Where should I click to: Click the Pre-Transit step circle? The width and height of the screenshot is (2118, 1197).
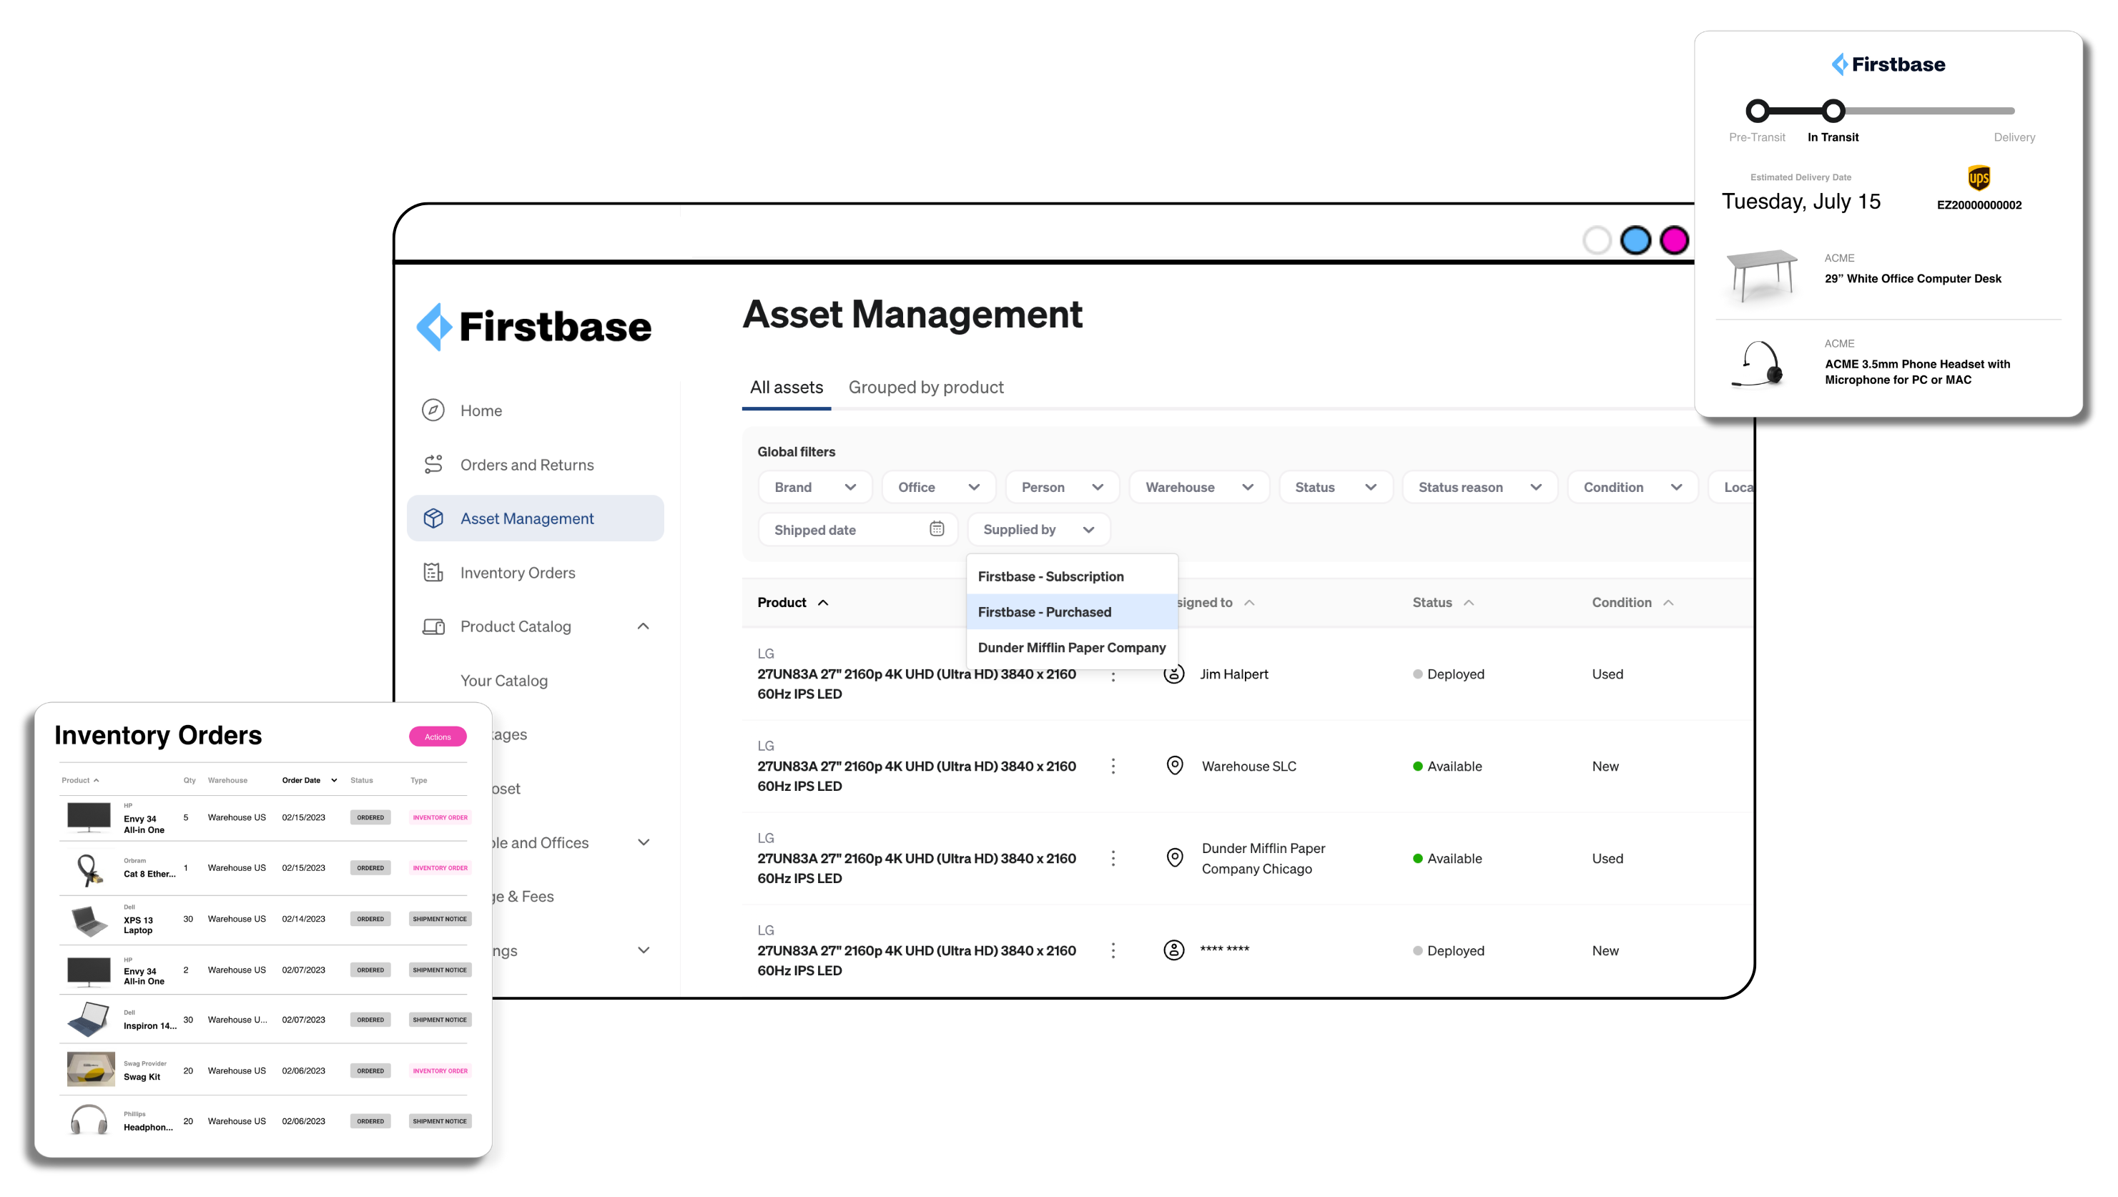(1757, 110)
